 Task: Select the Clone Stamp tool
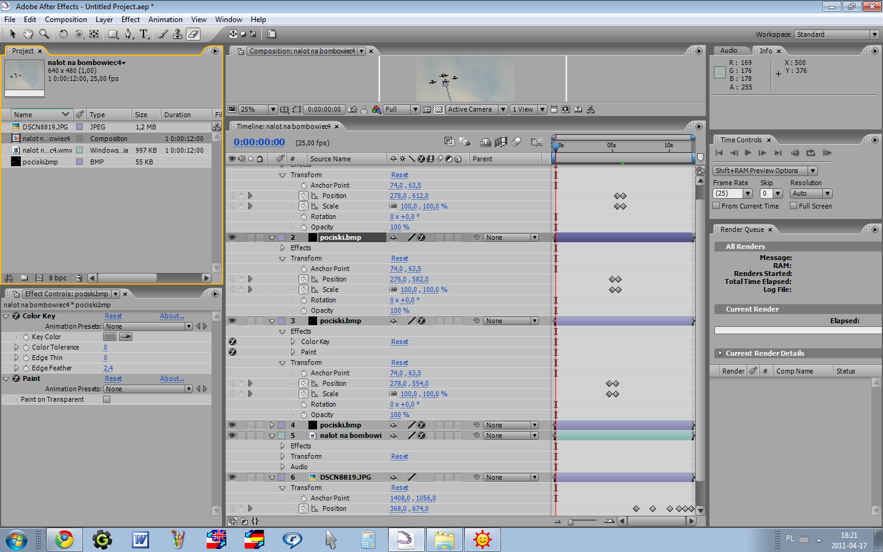point(177,34)
